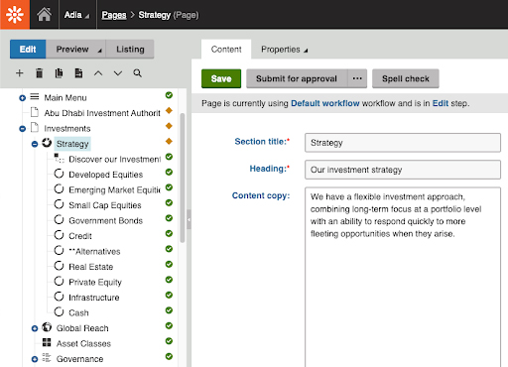Click Investments row orange status diamond
The image size is (508, 367).
pos(169,126)
